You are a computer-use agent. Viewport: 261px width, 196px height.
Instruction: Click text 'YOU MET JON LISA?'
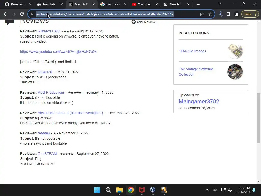[37, 164]
